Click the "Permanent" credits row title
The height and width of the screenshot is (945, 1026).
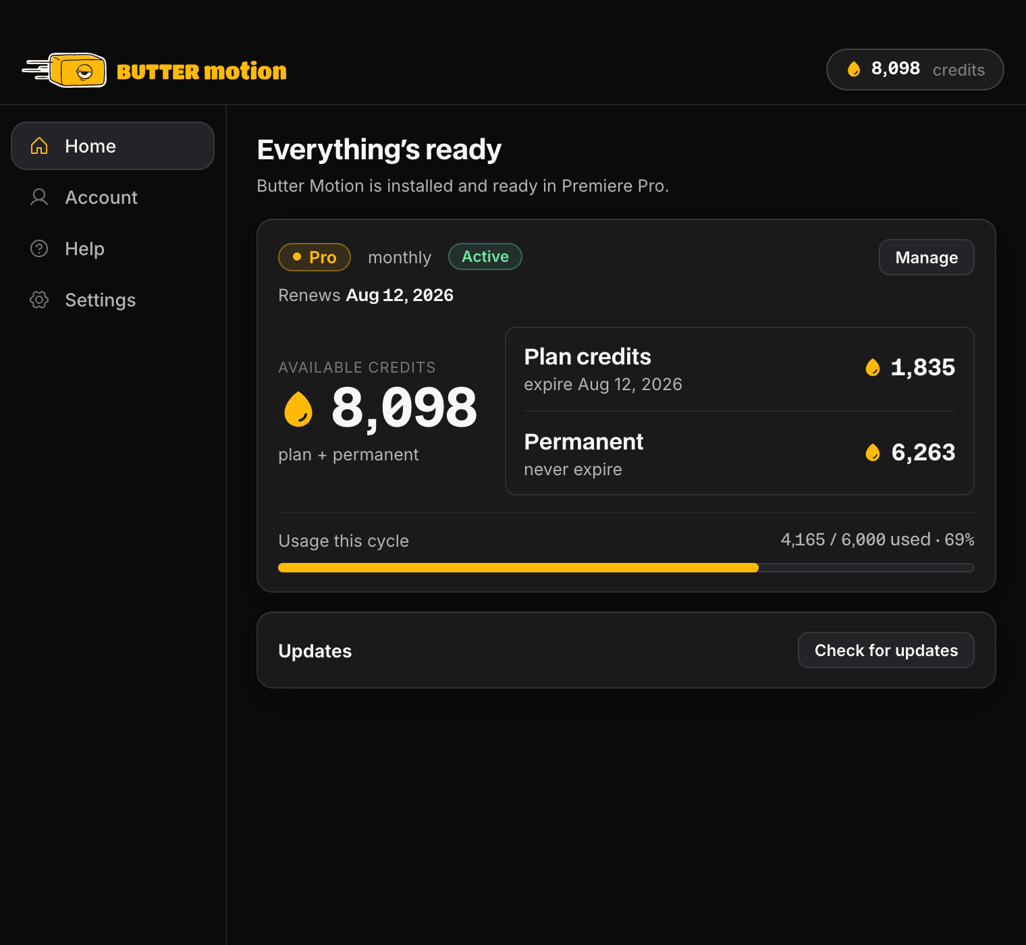click(584, 441)
